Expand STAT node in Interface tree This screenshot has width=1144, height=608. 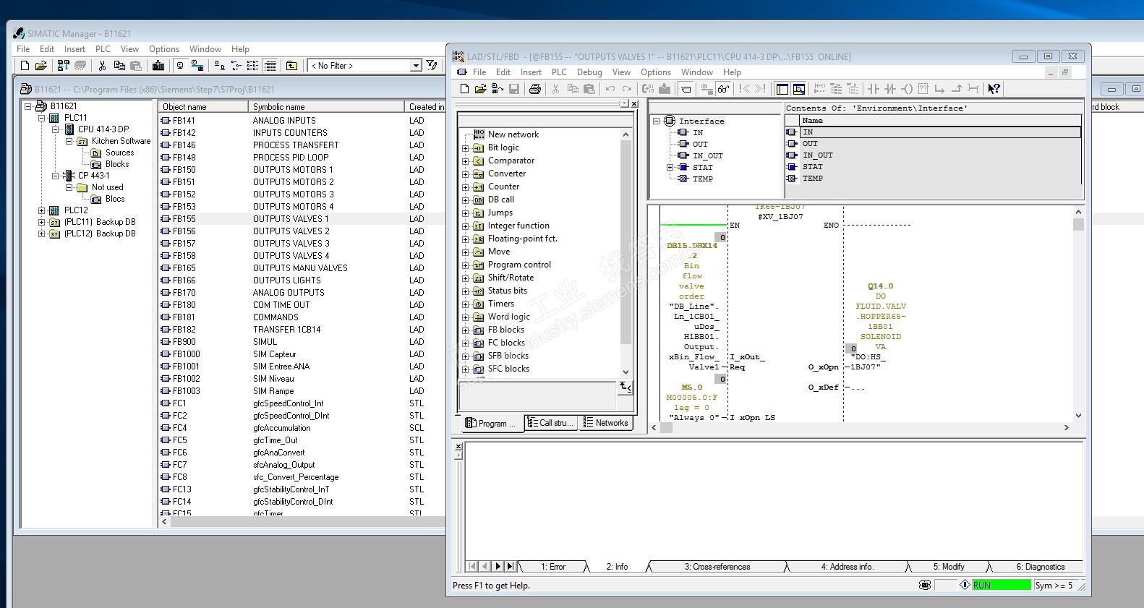click(670, 167)
